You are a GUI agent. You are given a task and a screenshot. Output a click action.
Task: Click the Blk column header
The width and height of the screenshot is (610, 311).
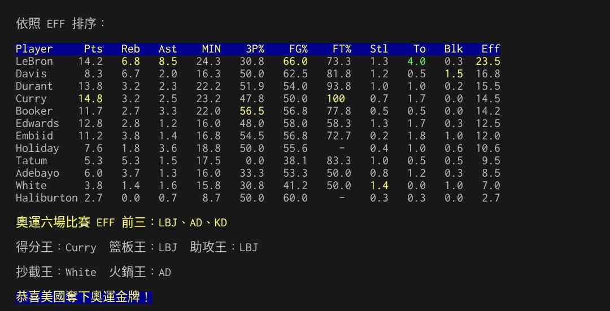454,49
